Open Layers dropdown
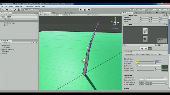The width and height of the screenshot is (170, 95). pos(152,10)
